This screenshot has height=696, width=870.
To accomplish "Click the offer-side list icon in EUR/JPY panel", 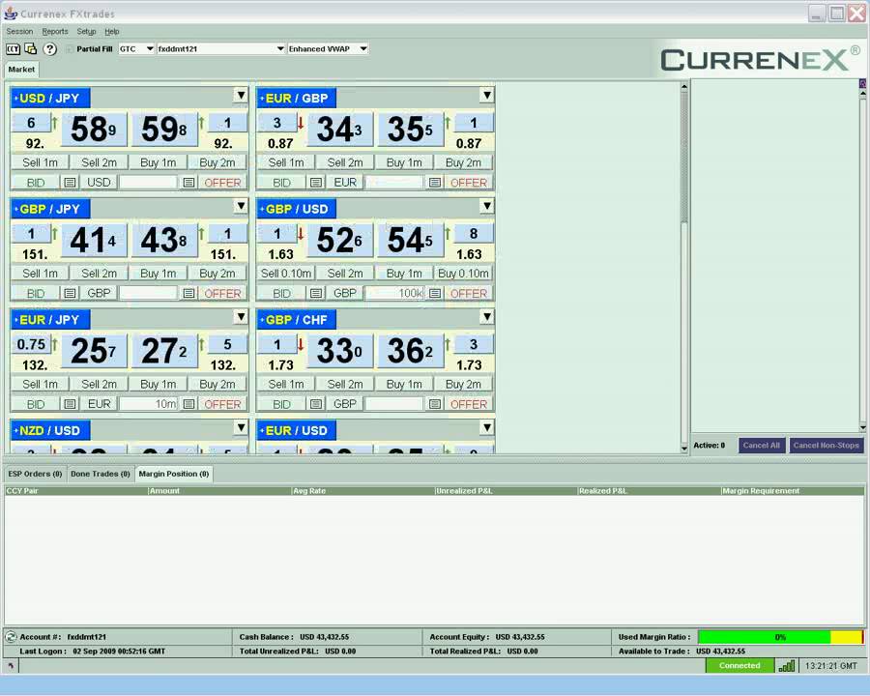I will (x=189, y=404).
